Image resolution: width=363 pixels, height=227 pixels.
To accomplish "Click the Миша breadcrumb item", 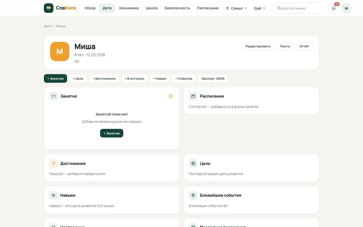I will click(61, 26).
